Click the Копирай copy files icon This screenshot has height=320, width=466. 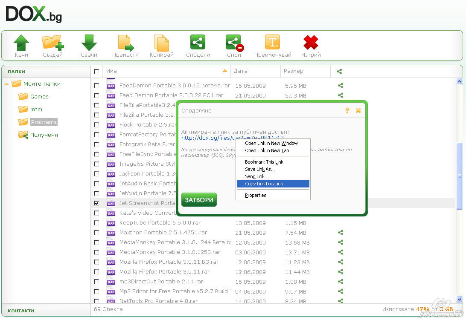pyautogui.click(x=161, y=43)
